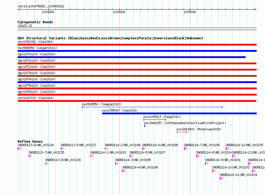Open the SNORD114-7|NR_003199 gene label

(202, 145)
